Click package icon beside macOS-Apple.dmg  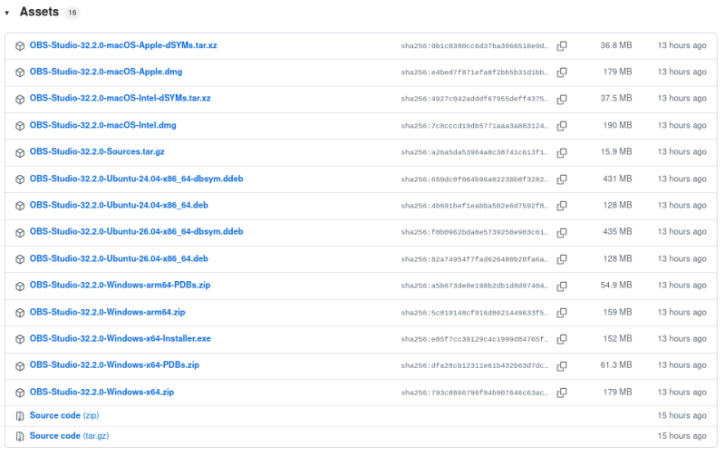point(20,73)
